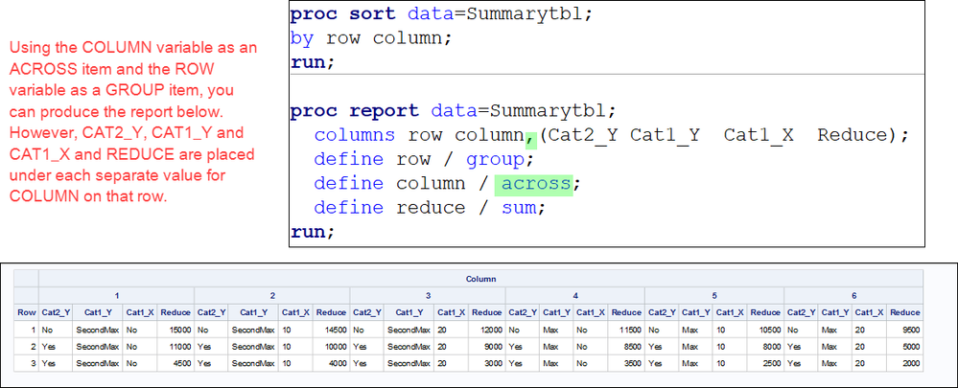Click the 'sum' keyword in define reduce
The height and width of the screenshot is (388, 958).
519,207
